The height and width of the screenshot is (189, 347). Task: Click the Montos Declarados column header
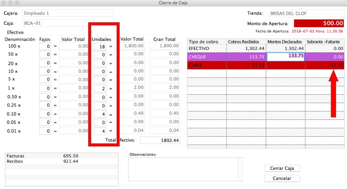coord(286,42)
